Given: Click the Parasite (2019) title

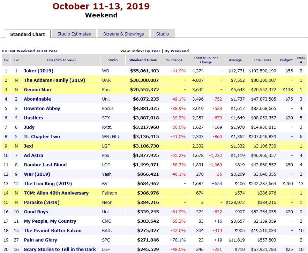Looking at the screenshot, I should pos(42,203).
